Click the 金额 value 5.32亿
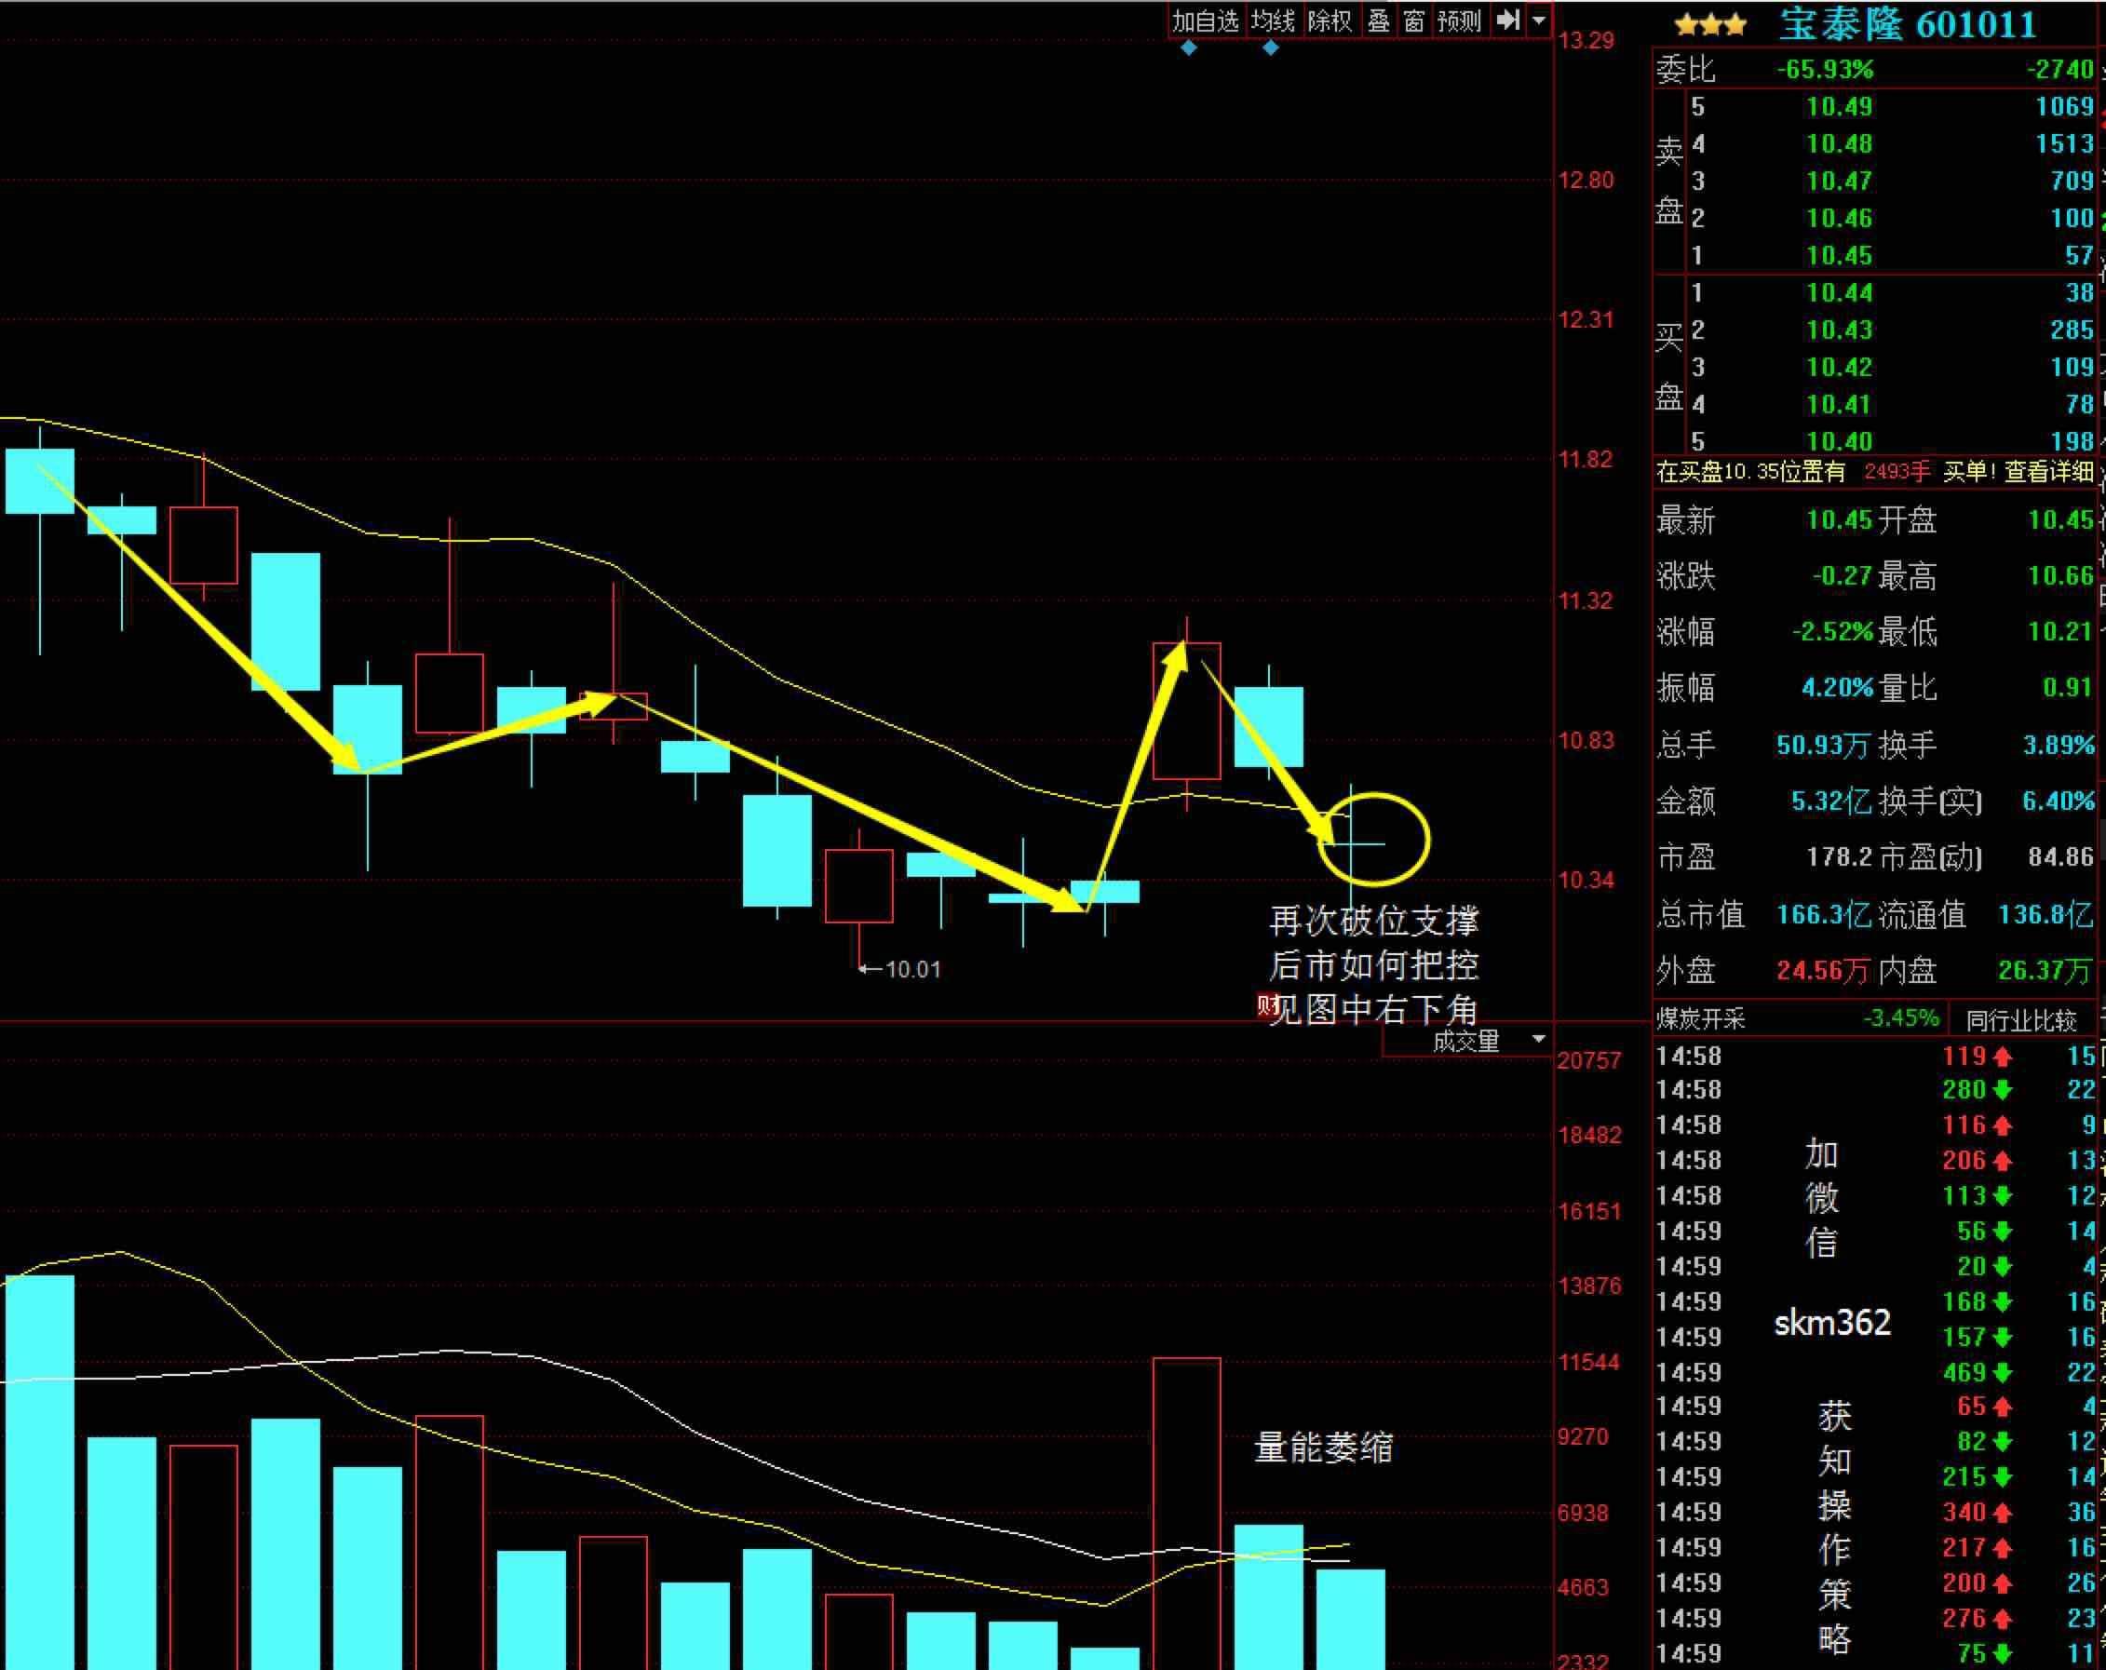 (1831, 801)
